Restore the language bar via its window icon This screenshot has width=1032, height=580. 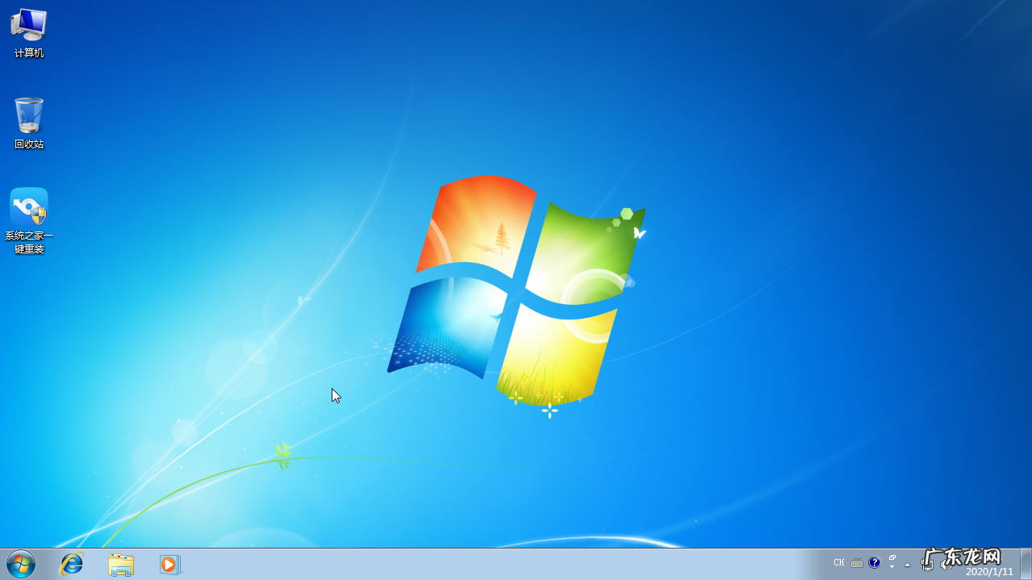coord(892,557)
